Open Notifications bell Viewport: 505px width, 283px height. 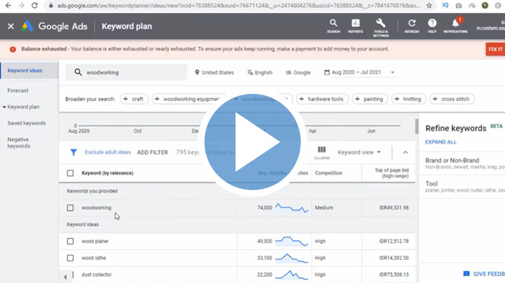pos(455,26)
